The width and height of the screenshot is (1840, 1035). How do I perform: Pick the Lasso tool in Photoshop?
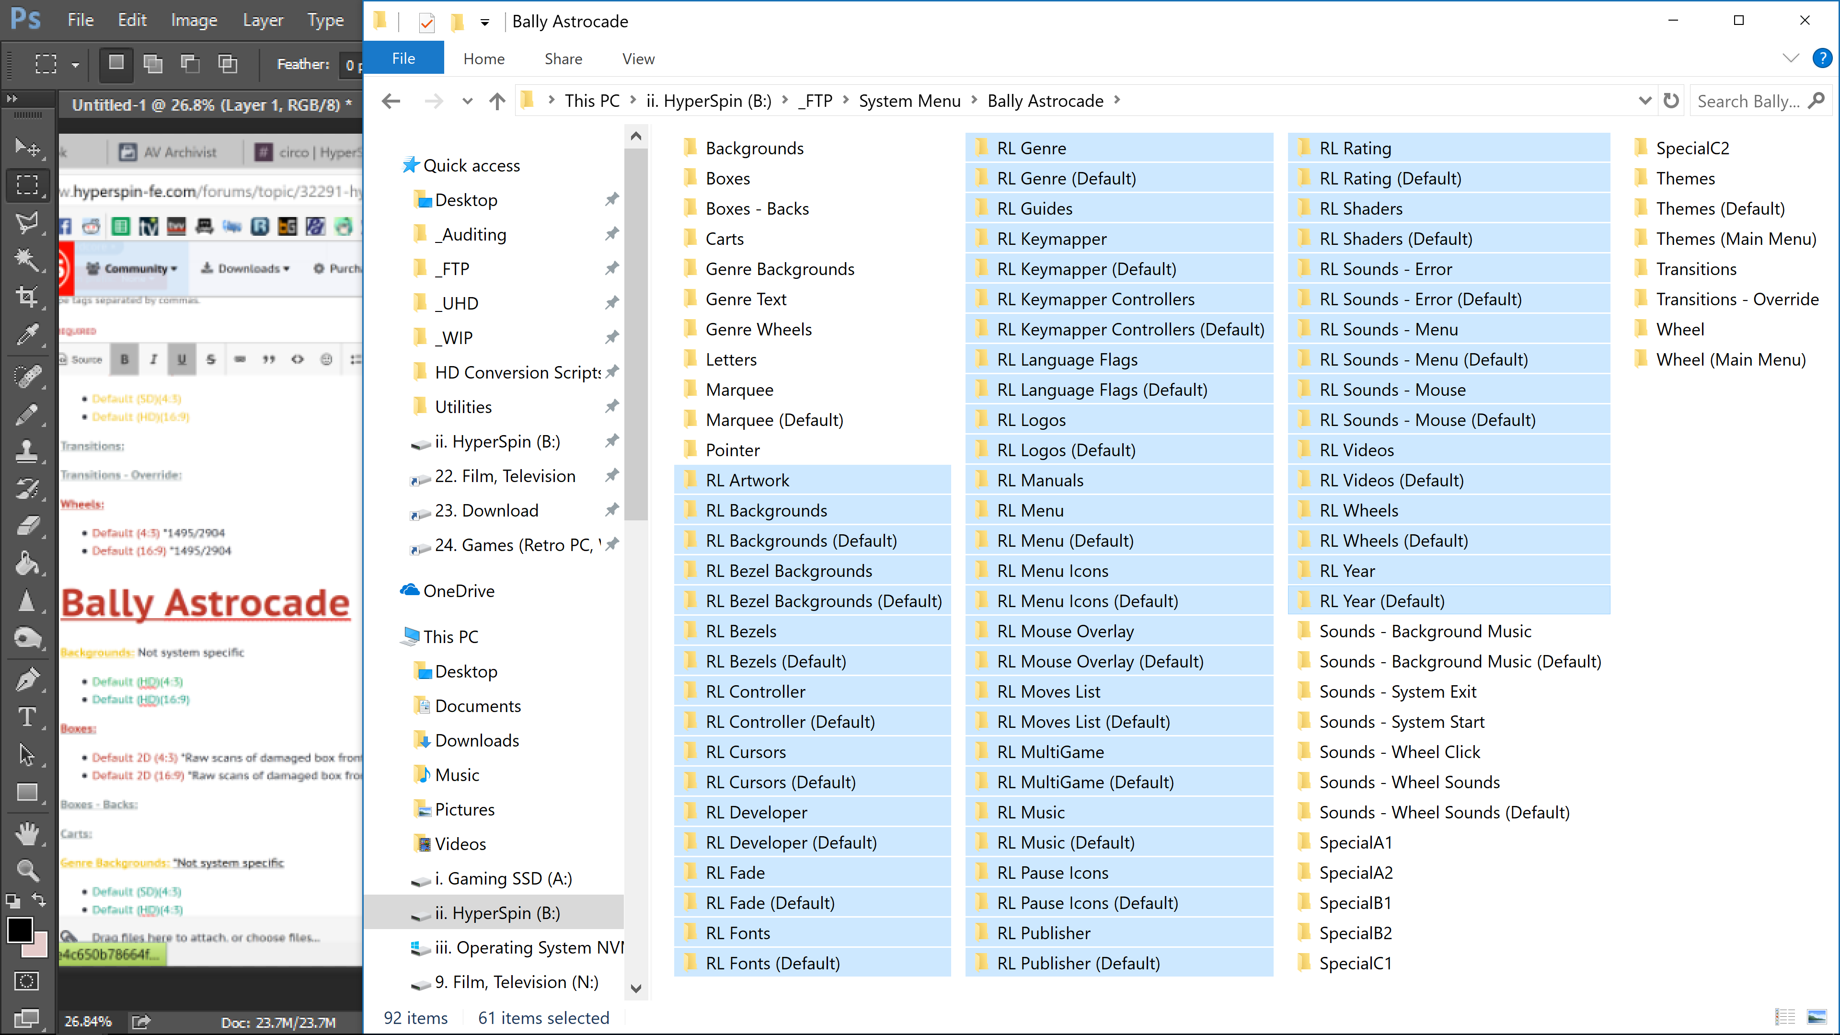27,222
